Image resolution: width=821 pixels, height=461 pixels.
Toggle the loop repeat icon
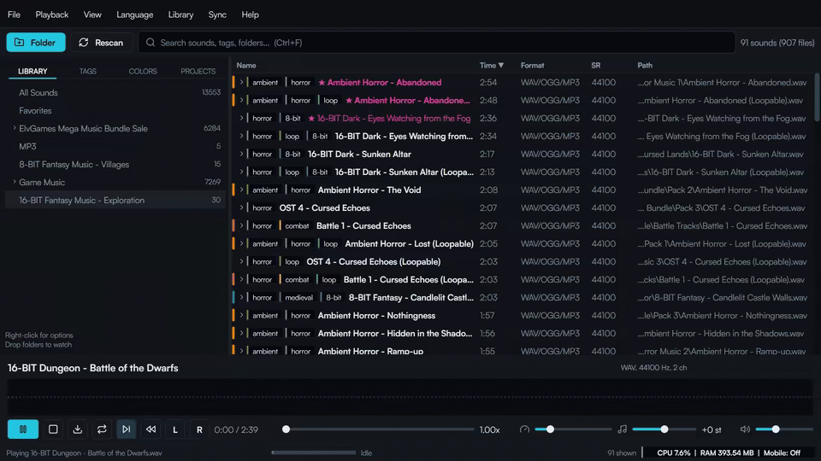coord(102,429)
